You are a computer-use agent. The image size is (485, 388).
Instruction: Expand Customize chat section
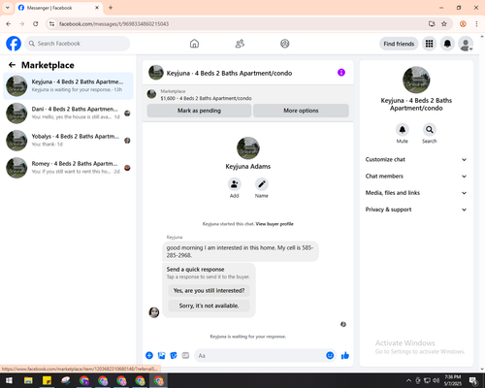click(416, 159)
